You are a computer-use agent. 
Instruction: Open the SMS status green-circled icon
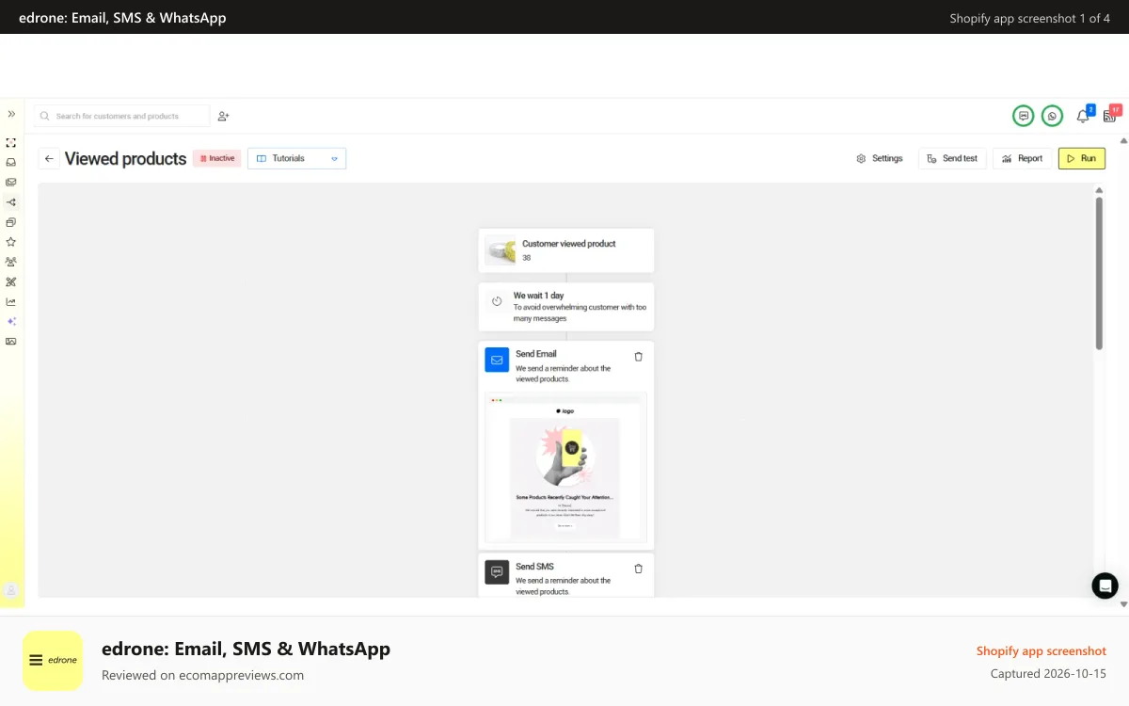pyautogui.click(x=1023, y=116)
